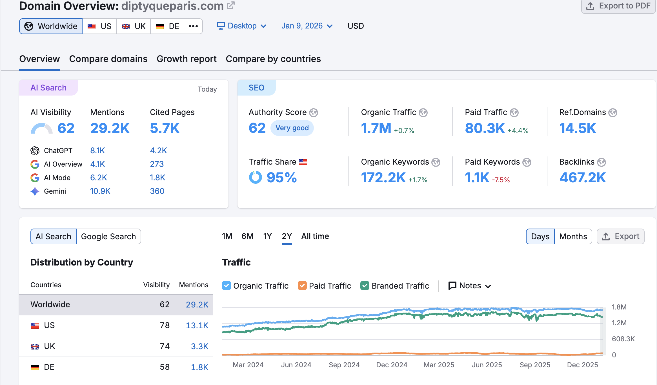
Task: Select the AI Search toggle above the chart
Action: 54,236
